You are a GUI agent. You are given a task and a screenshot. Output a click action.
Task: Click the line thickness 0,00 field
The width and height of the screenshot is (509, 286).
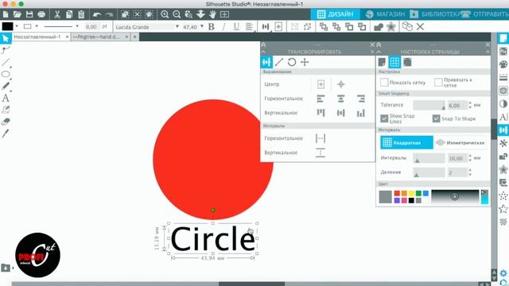pyautogui.click(x=91, y=26)
